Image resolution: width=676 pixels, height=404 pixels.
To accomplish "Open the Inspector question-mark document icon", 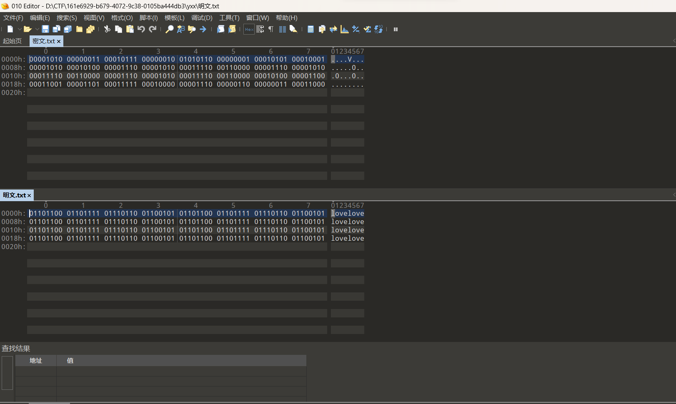I will 322,29.
